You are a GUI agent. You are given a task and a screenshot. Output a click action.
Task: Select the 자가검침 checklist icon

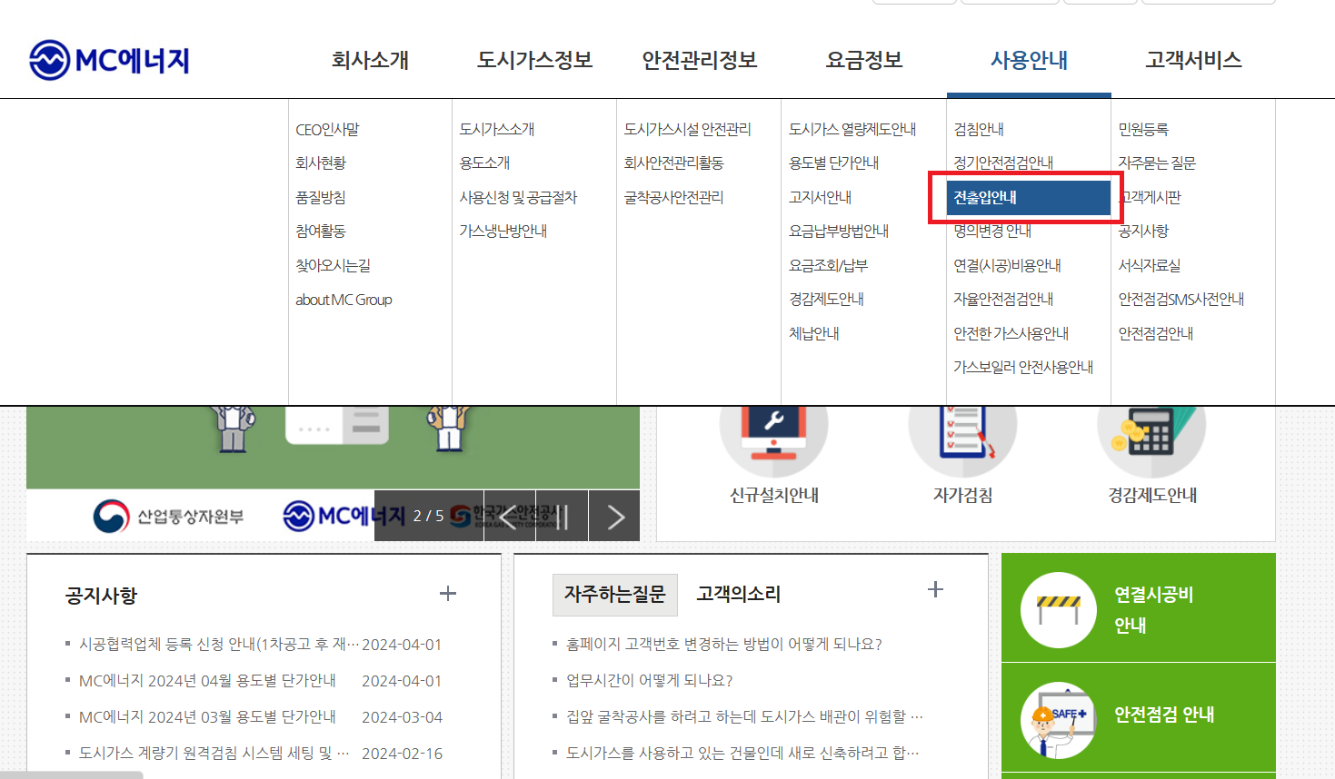pos(962,433)
